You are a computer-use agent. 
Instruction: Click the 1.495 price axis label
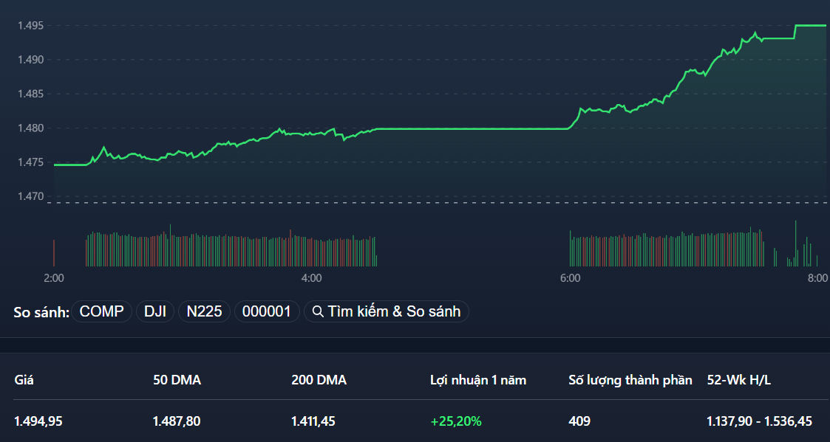click(x=31, y=26)
